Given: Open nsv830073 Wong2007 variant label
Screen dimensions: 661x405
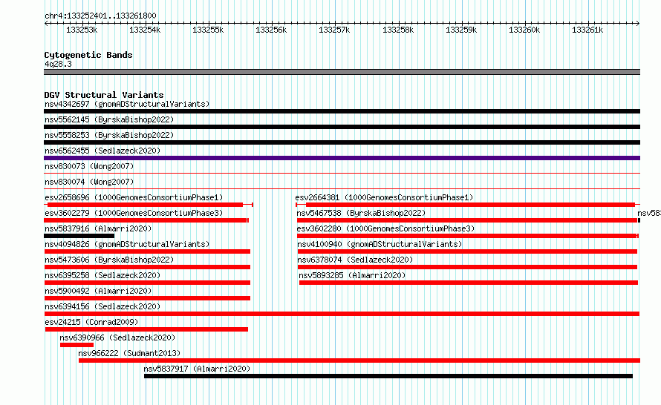Looking at the screenshot, I should coord(89,166).
